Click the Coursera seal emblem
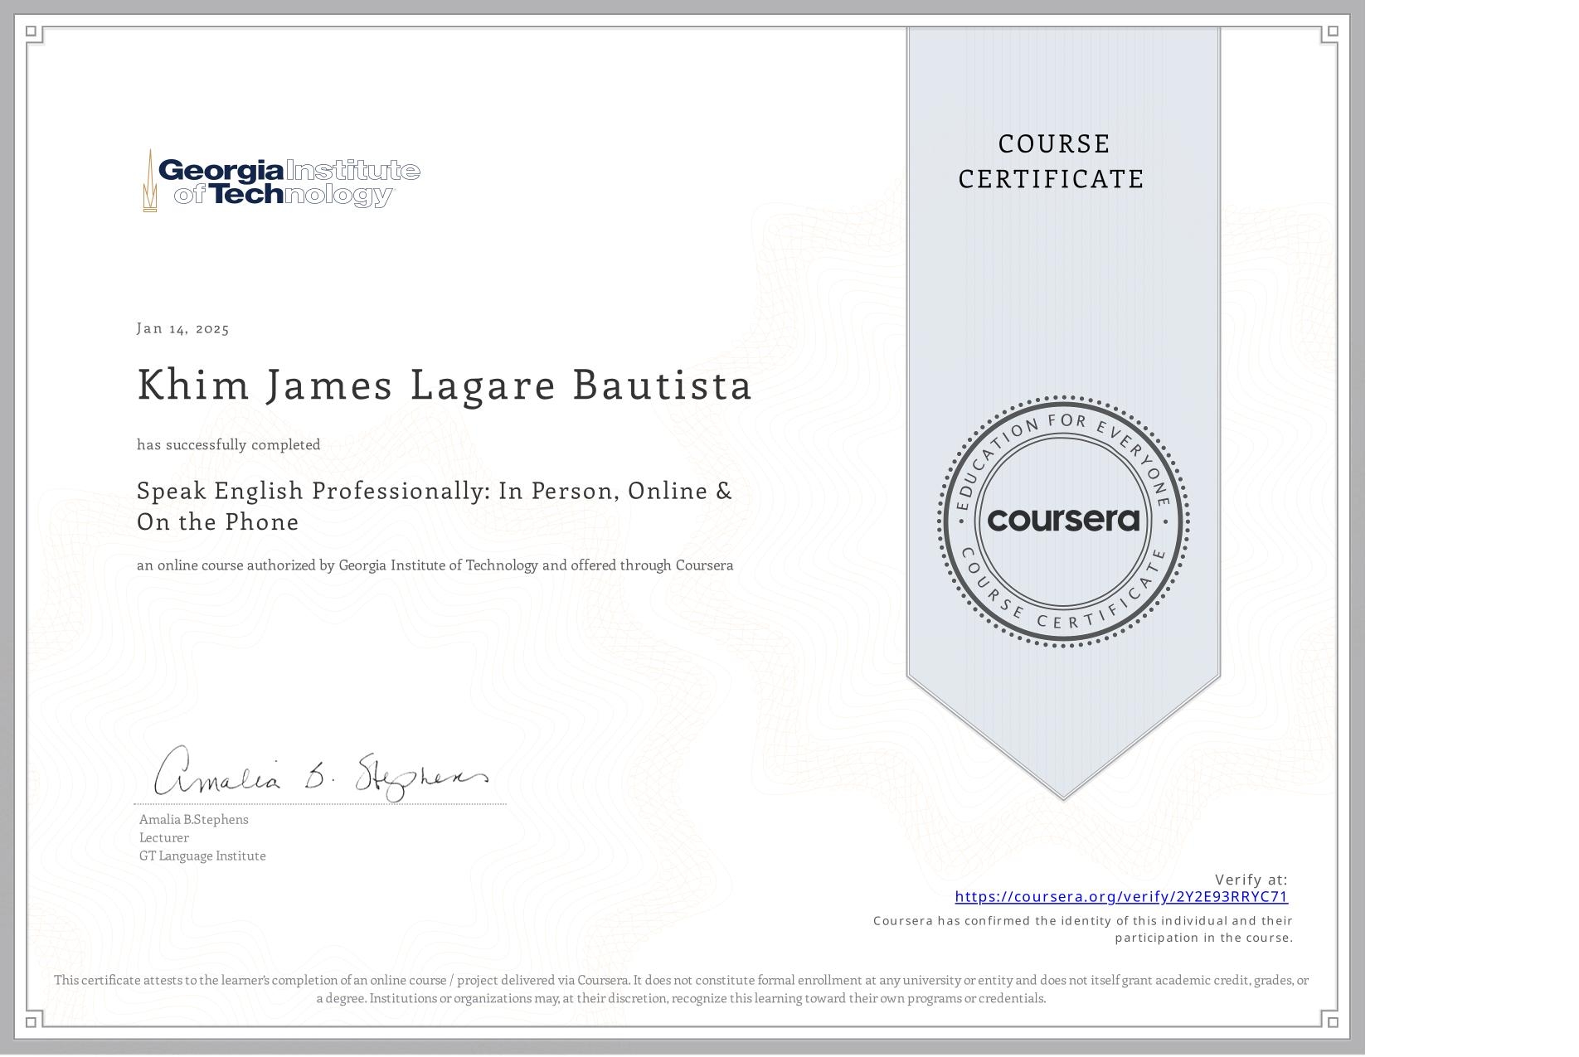Viewport: 1579px width, 1057px height. pyautogui.click(x=1063, y=521)
